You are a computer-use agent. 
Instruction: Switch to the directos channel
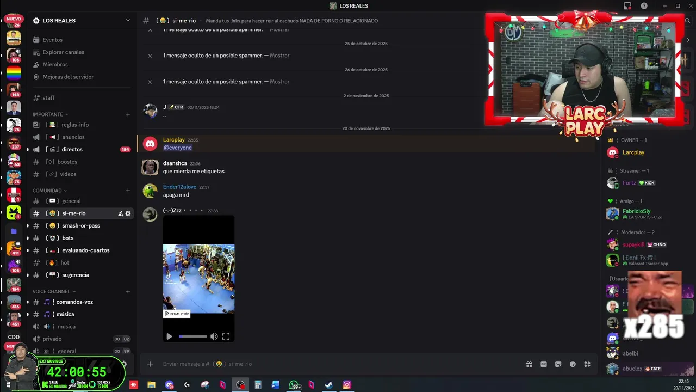click(82, 149)
